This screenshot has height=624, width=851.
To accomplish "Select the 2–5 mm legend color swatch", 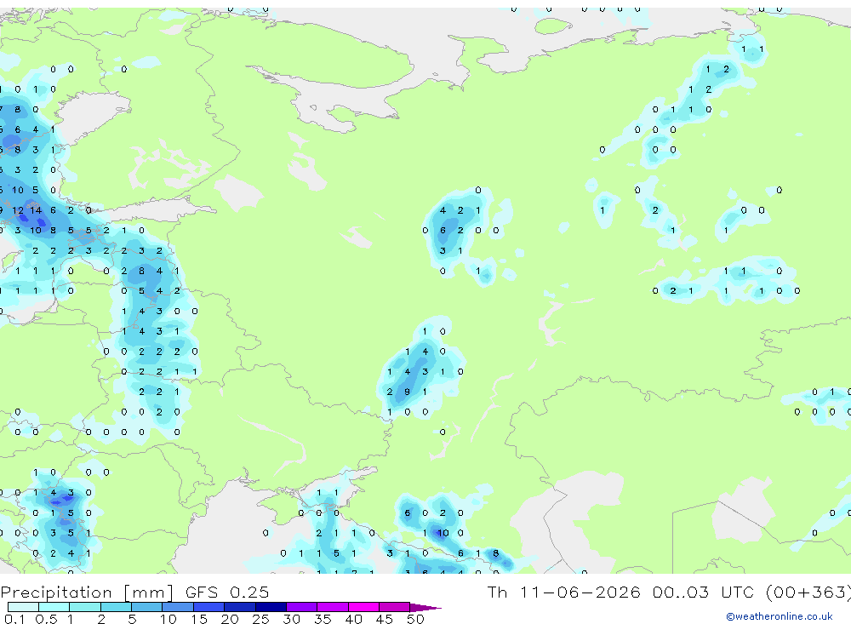I will (x=116, y=607).
